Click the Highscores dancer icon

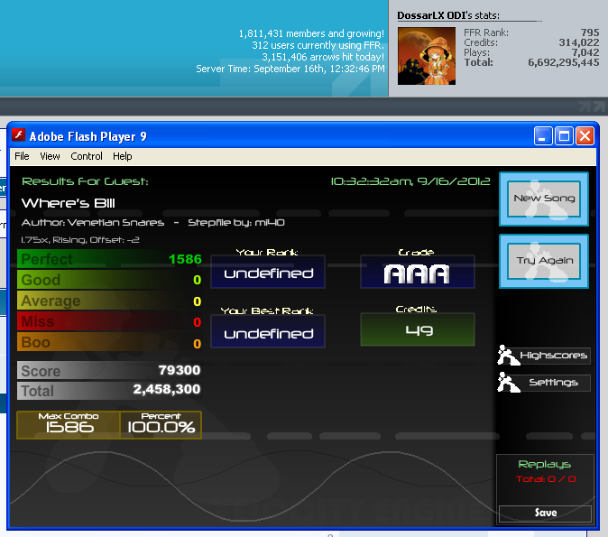coord(509,356)
